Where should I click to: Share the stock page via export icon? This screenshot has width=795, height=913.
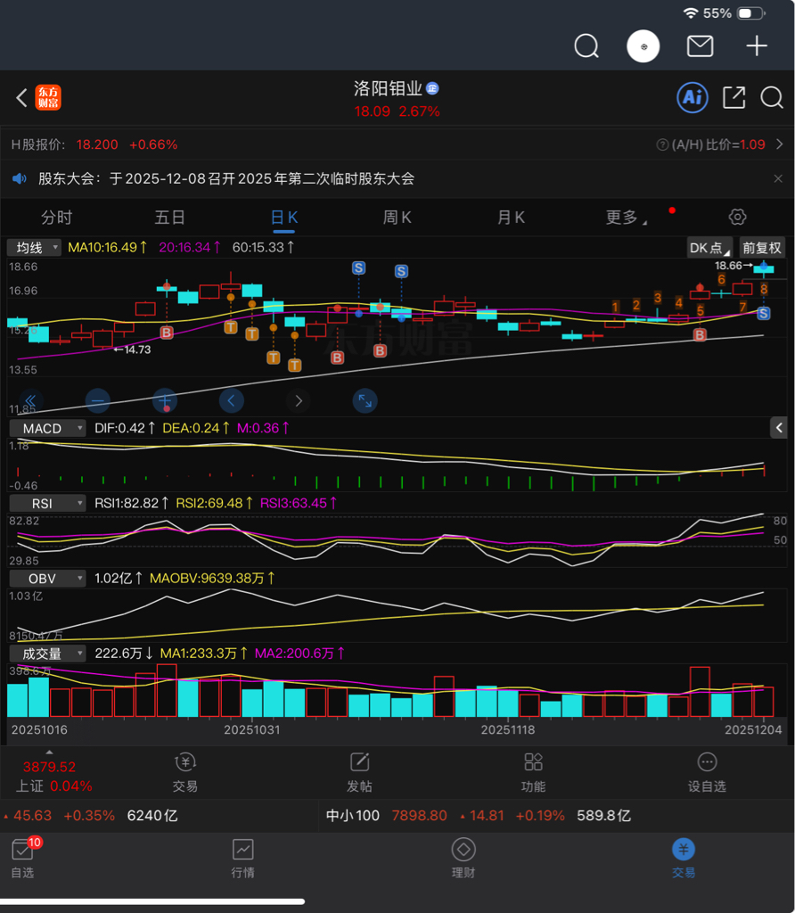(734, 97)
